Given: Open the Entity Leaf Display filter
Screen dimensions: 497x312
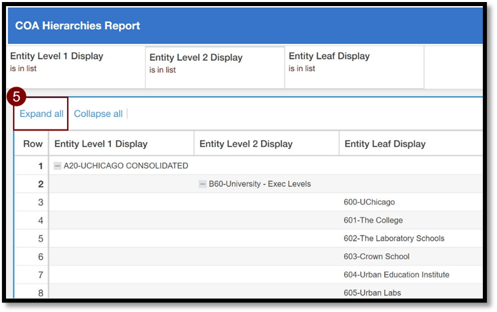Looking at the screenshot, I should tap(354, 67).
